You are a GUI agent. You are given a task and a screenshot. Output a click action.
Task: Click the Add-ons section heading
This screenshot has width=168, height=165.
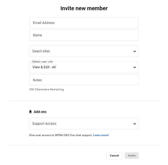tap(40, 112)
